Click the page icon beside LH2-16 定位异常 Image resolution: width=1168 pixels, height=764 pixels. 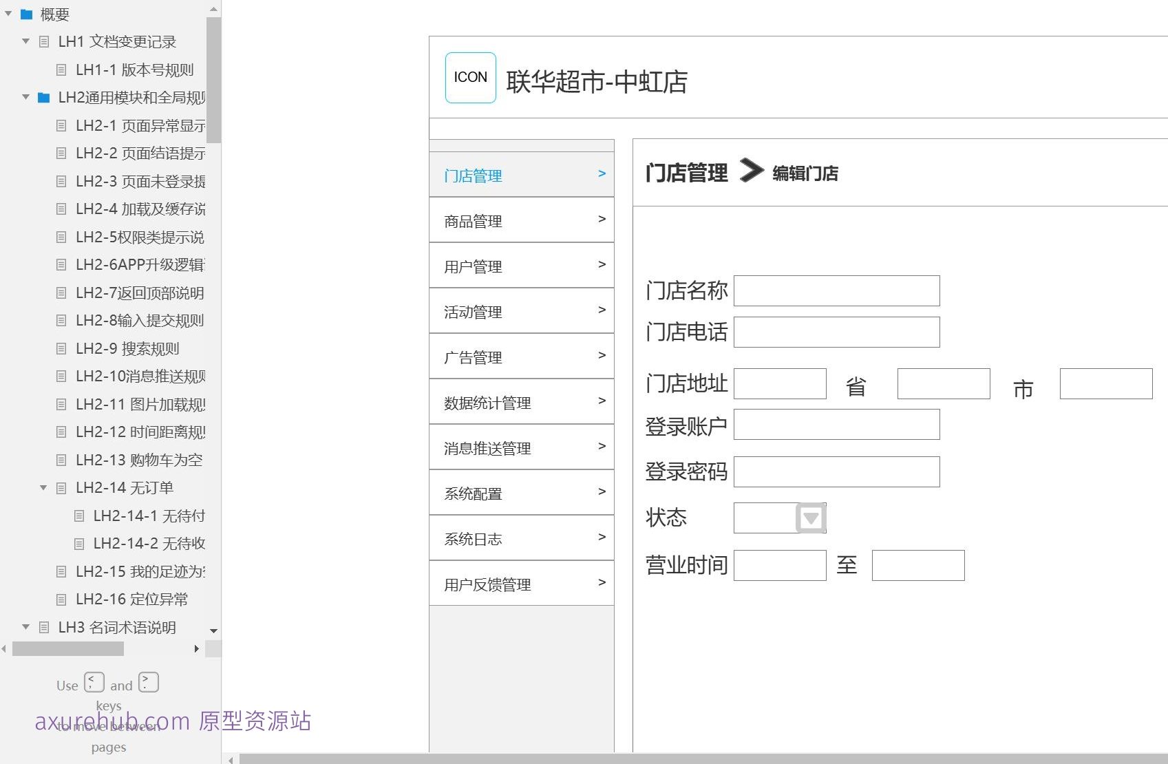coord(61,599)
